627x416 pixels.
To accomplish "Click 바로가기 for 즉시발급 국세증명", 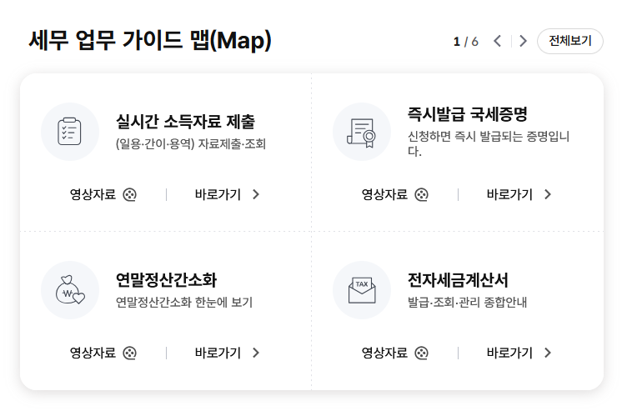I will [x=519, y=194].
